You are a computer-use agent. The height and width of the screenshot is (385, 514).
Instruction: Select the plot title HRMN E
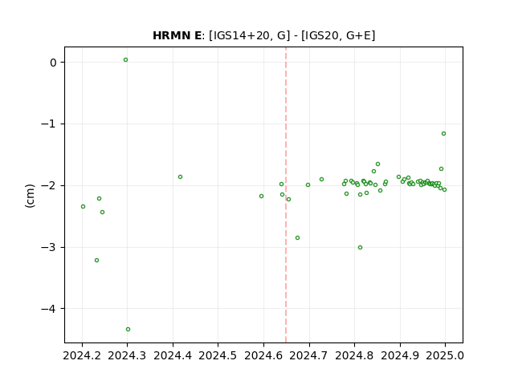177,35
